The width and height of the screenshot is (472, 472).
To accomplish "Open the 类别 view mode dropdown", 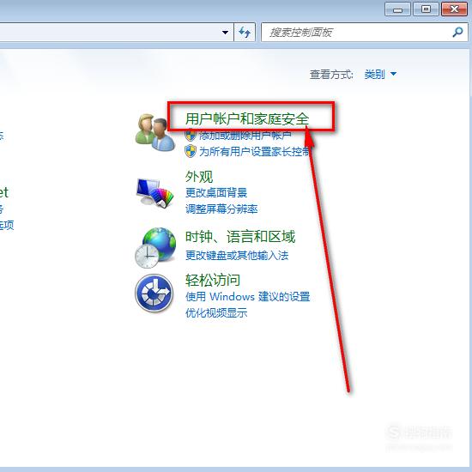I will tap(380, 74).
